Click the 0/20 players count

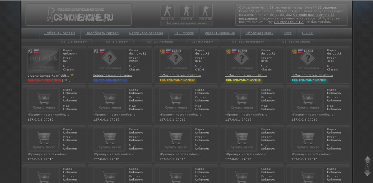click(x=264, y=61)
